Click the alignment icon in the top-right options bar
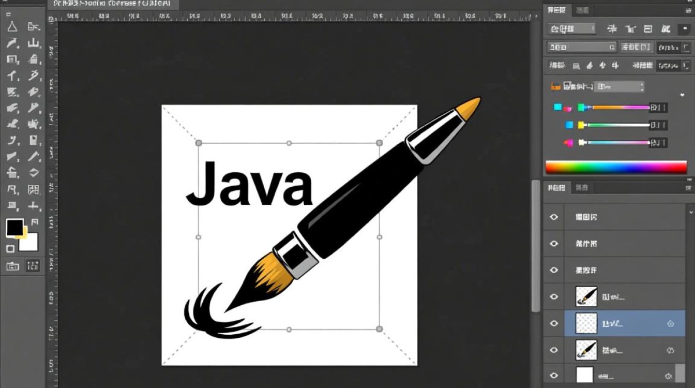Image resolution: width=695 pixels, height=388 pixels. 647,29
